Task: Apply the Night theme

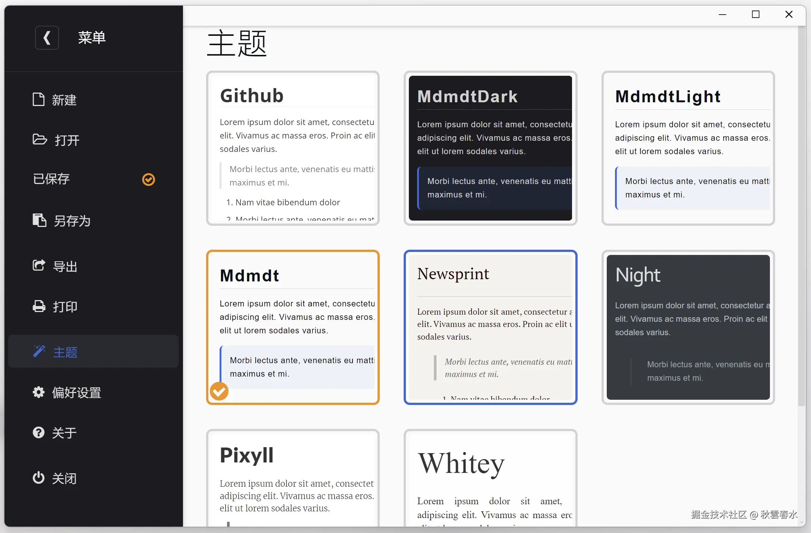Action: 688,327
